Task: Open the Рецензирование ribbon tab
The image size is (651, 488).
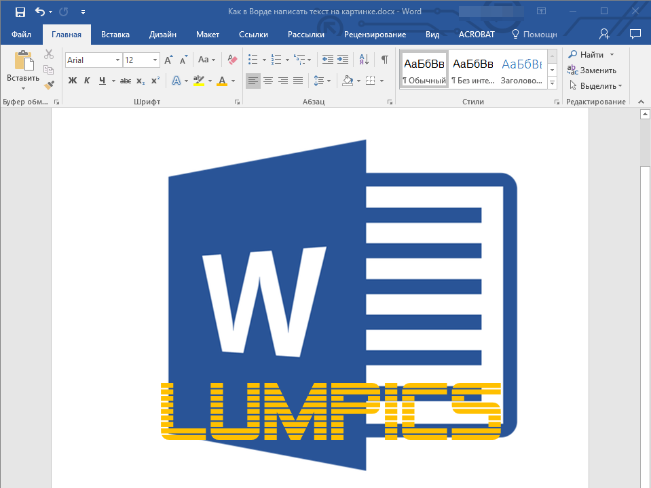Action: click(x=375, y=34)
